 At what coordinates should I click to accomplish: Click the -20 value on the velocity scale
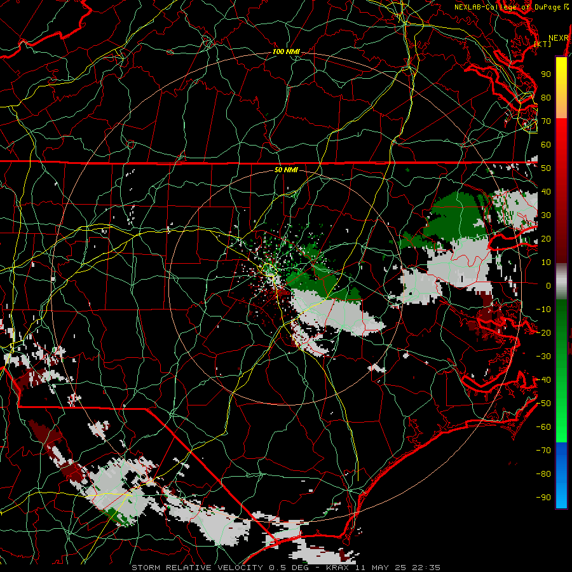point(543,333)
